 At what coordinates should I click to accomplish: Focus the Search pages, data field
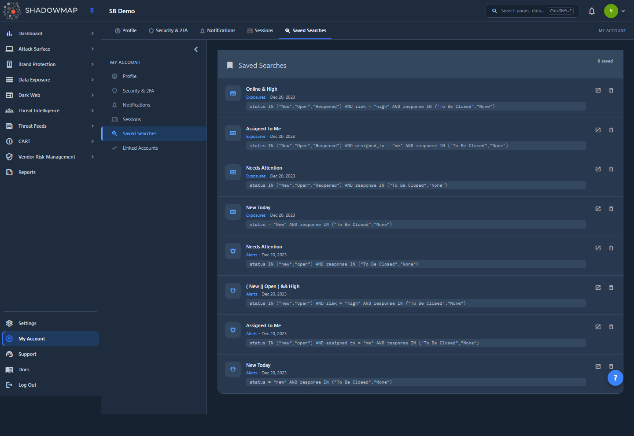coord(532,11)
